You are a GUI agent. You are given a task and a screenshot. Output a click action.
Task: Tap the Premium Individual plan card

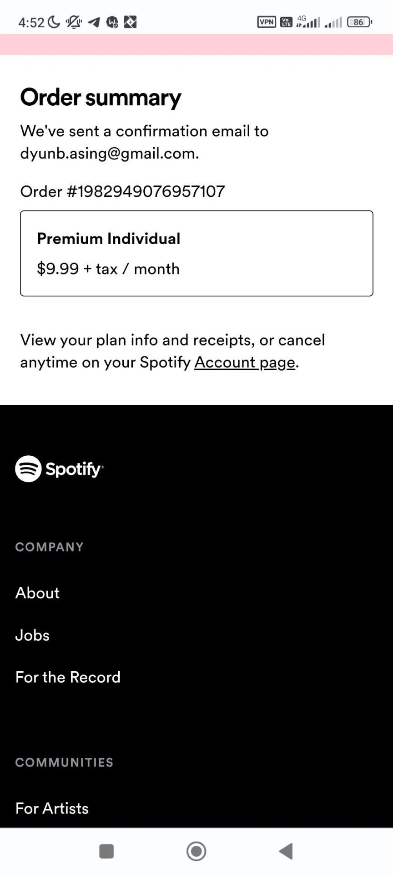[x=196, y=253]
